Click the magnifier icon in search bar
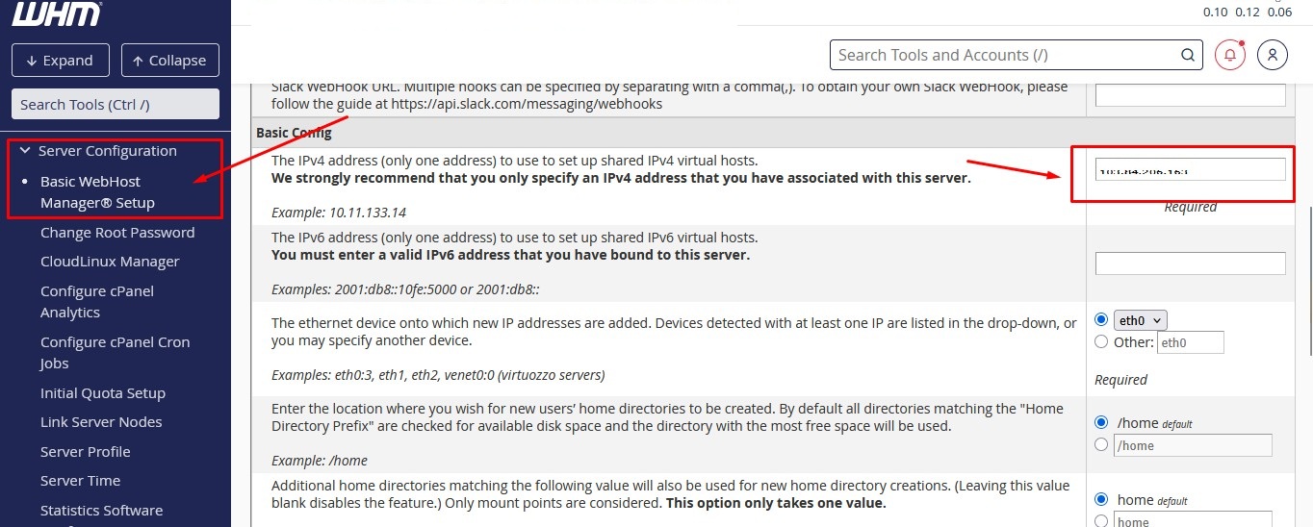Screen dimensions: 1313x527 [1188, 55]
